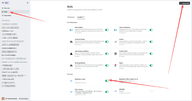Screen dimensions: 192x101
Task: Click the frontend-design Anthropic logo icon
Action: [71, 42]
